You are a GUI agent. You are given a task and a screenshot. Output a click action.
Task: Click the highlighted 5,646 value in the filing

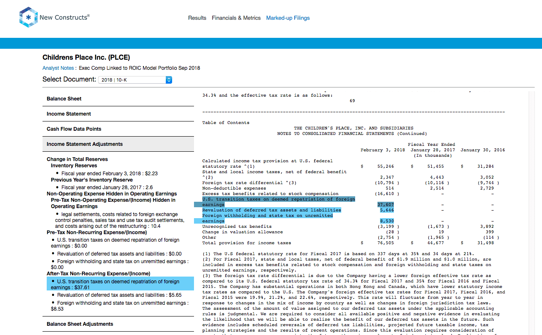[x=387, y=210]
